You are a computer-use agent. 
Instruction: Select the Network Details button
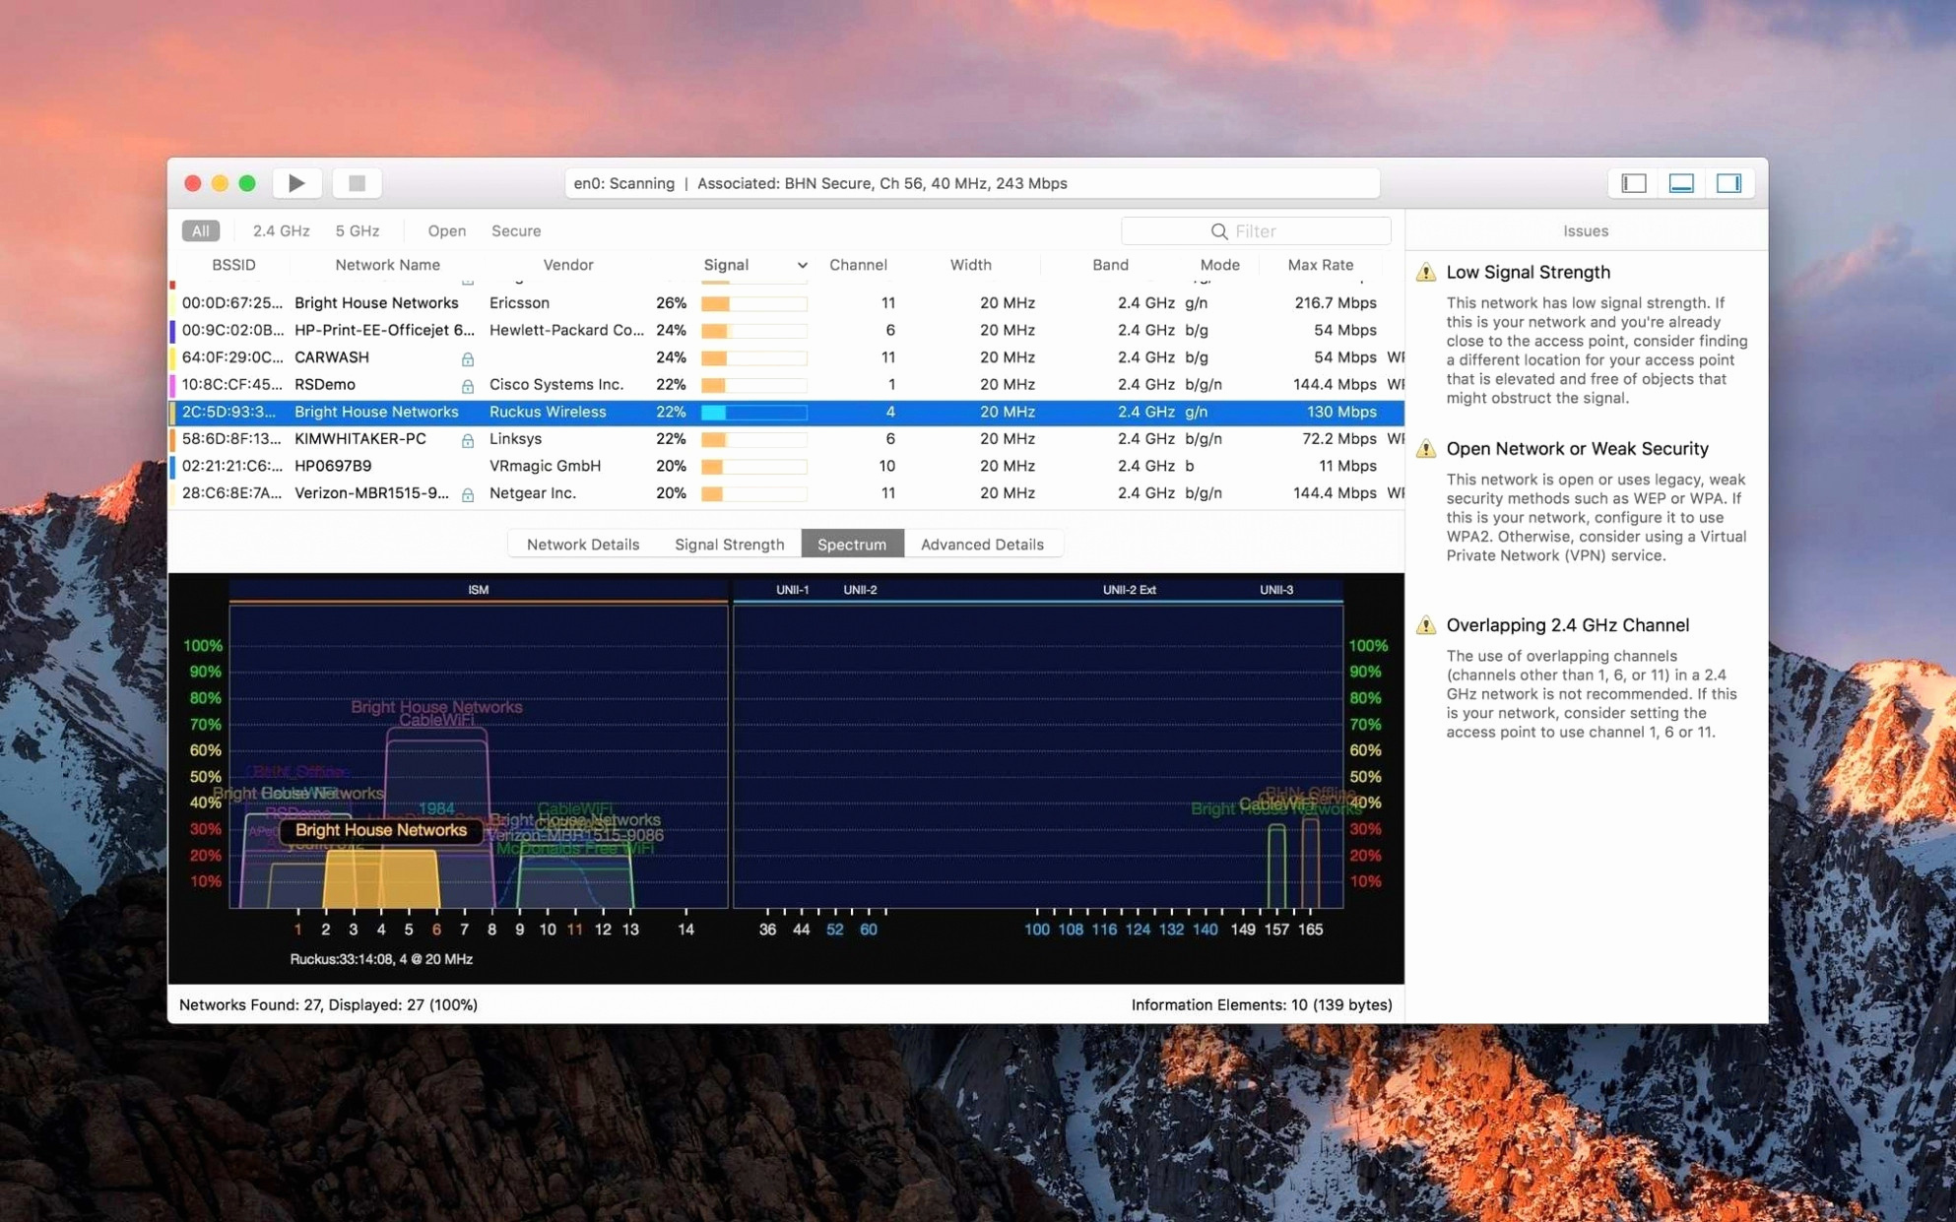click(583, 542)
